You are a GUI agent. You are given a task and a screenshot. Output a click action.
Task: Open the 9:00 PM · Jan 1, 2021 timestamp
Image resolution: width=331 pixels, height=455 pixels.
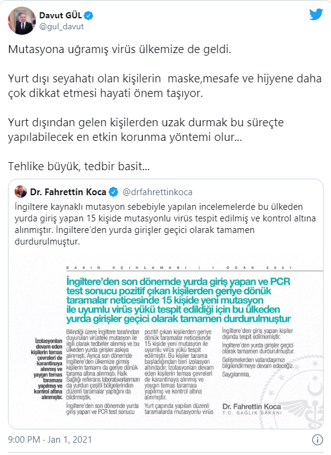coord(50,440)
